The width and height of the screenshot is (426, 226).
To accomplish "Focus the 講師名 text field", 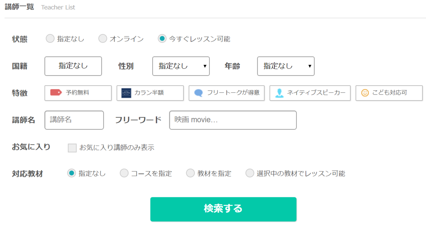I will [74, 120].
